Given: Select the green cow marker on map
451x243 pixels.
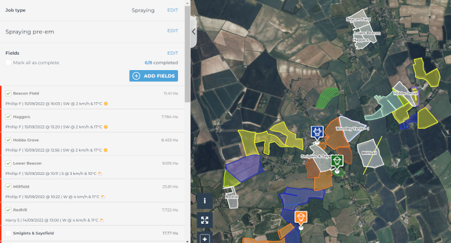Looking at the screenshot, I should tap(337, 161).
